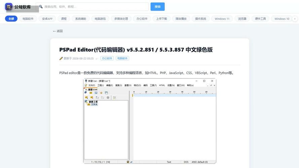This screenshot has height=168, width=299.
Task: Open the 窗口(W) menu in PSPad screenshot
Action: point(181,85)
